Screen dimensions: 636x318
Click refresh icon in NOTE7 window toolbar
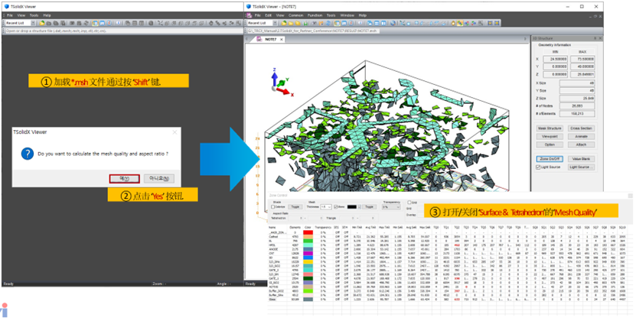tap(328, 23)
